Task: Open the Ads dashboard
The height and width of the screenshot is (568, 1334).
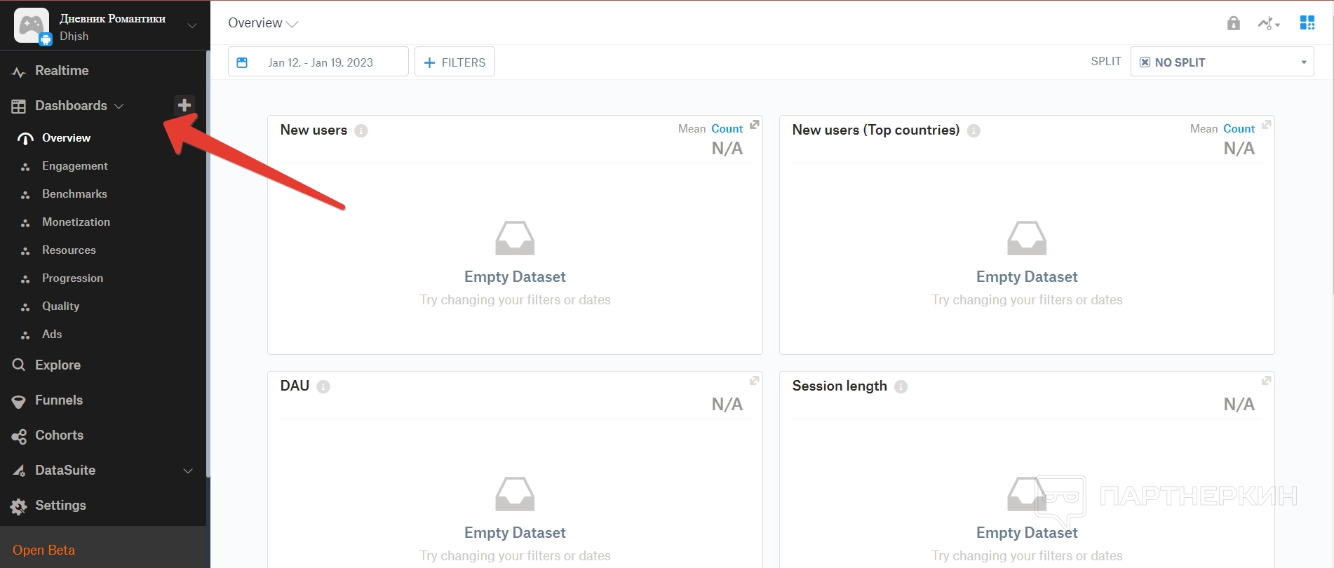Action: (x=52, y=334)
